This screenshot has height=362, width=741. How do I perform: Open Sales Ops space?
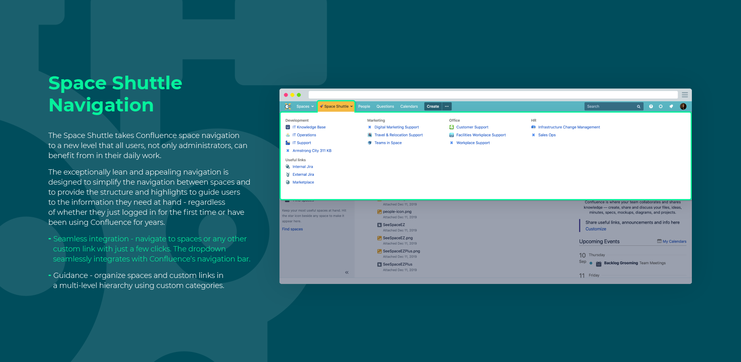547,135
